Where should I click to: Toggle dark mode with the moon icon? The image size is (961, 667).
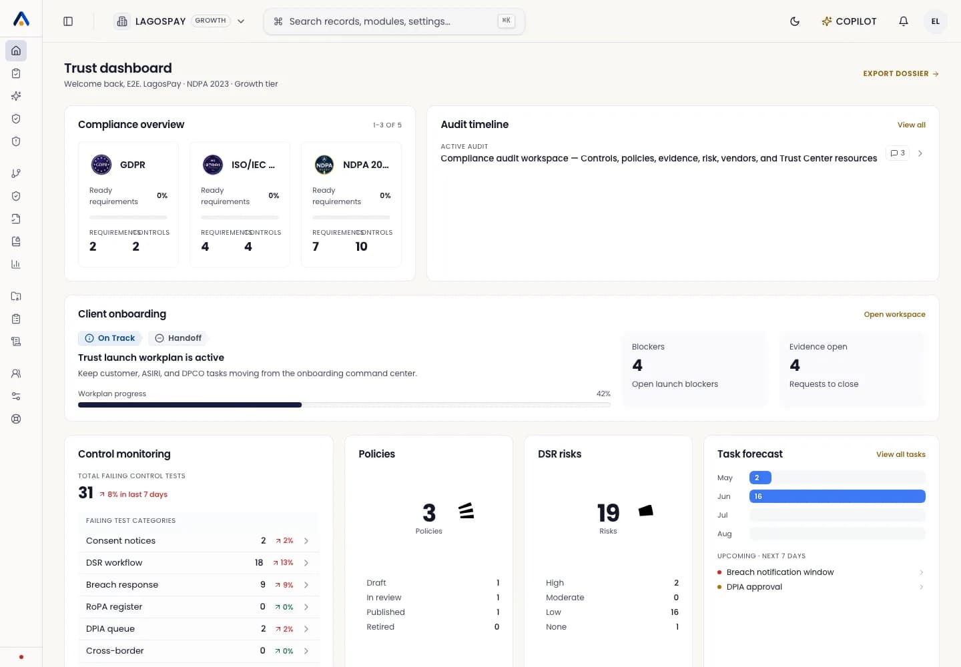tap(795, 21)
